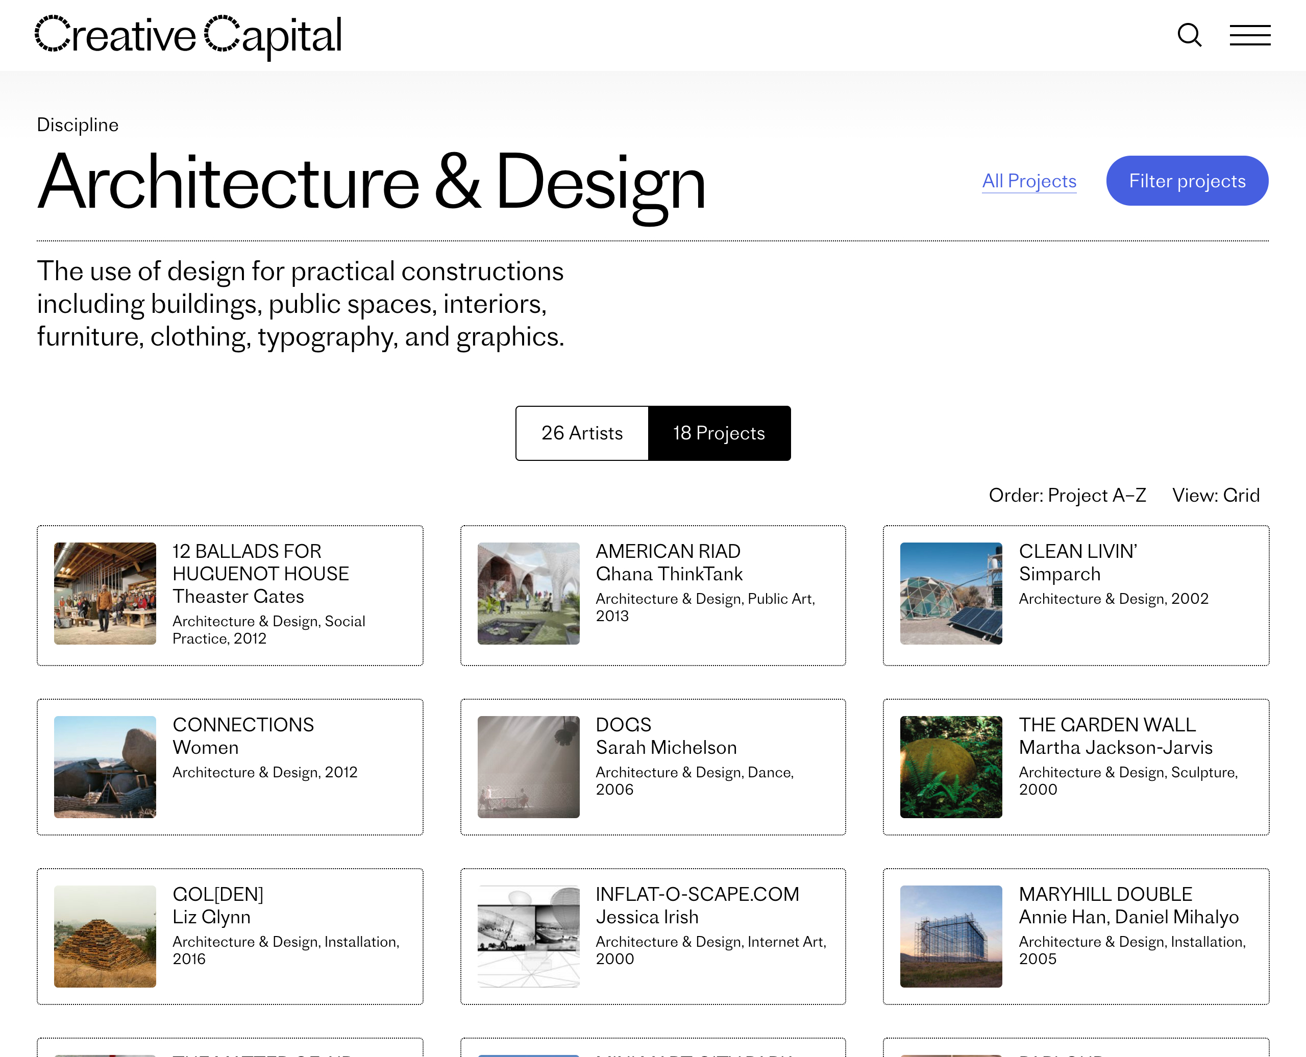
Task: Toggle the View: Grid option
Action: click(x=1215, y=495)
